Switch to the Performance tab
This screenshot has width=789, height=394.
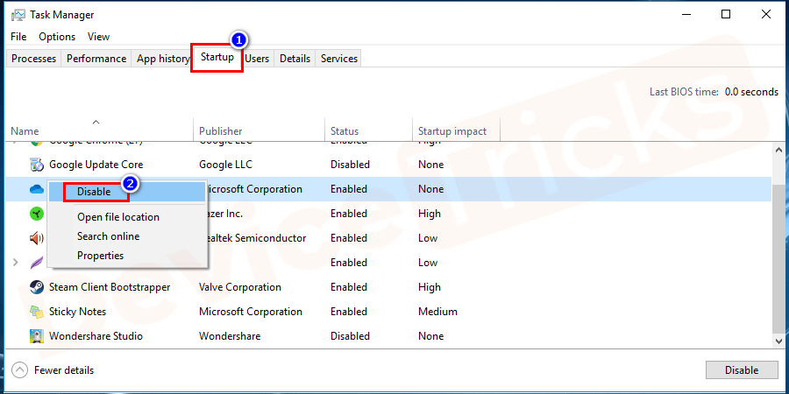point(96,59)
